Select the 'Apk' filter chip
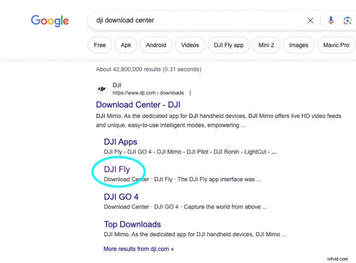356x263 pixels. (x=126, y=45)
